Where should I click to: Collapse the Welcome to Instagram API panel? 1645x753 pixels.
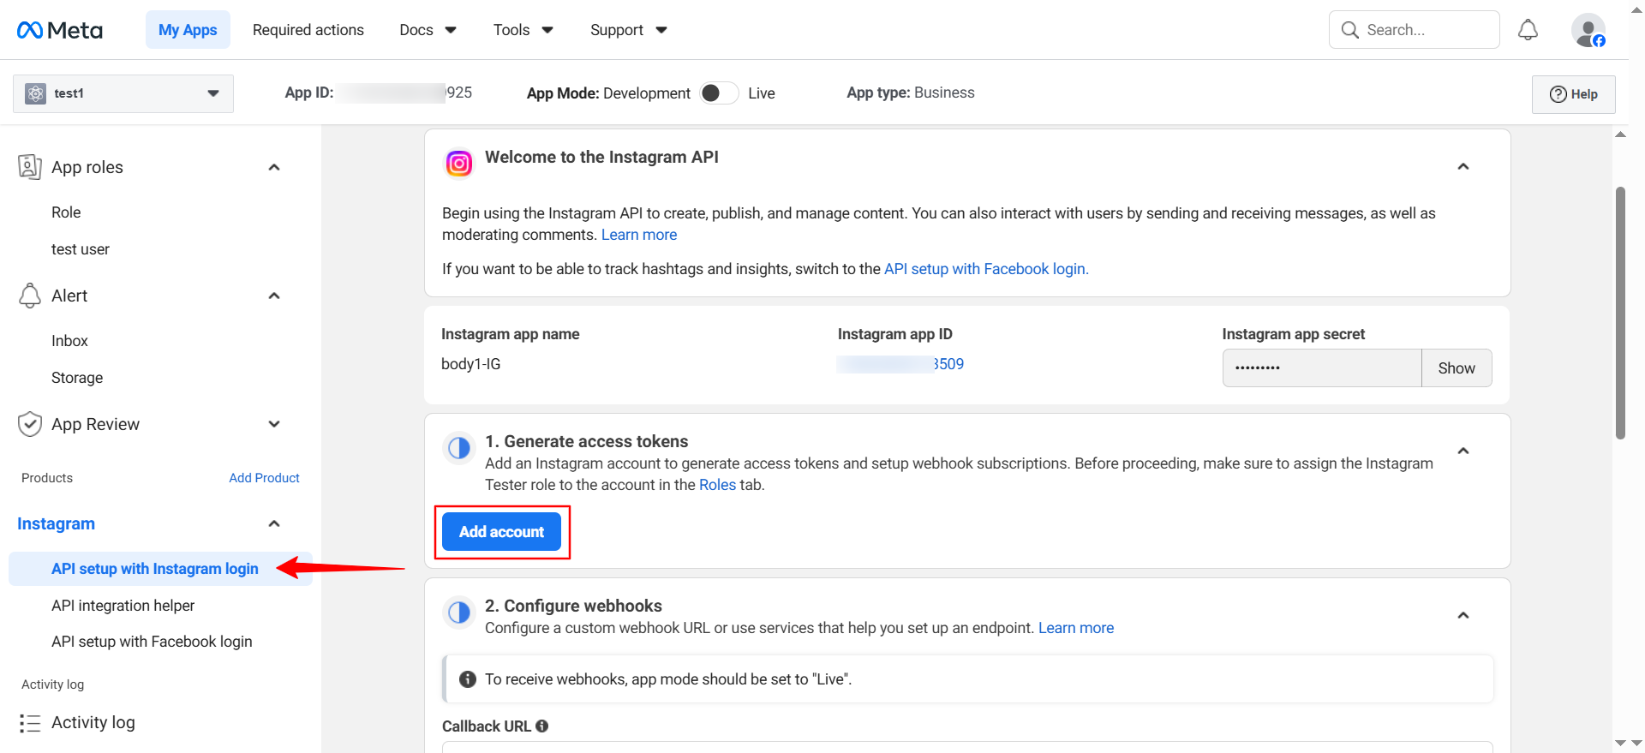pos(1463,166)
